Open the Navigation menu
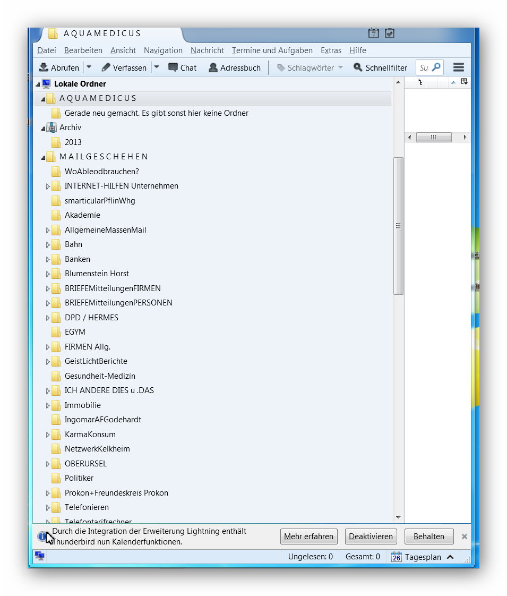This screenshot has height=596, width=507. 163,50
